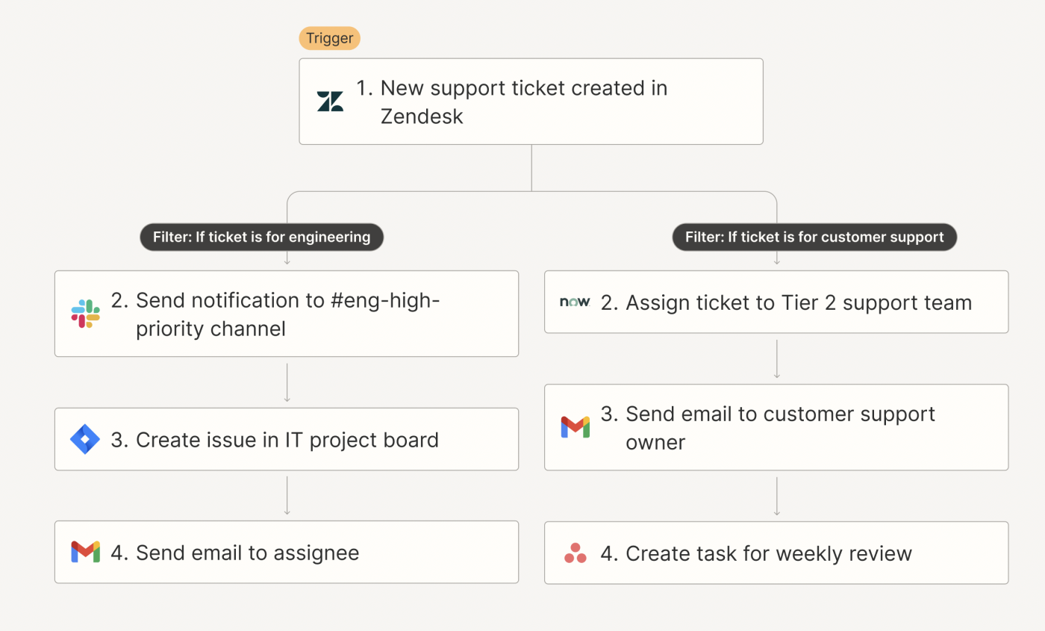1045x631 pixels.
Task: Select the orange Trigger label
Action: pyautogui.click(x=329, y=38)
